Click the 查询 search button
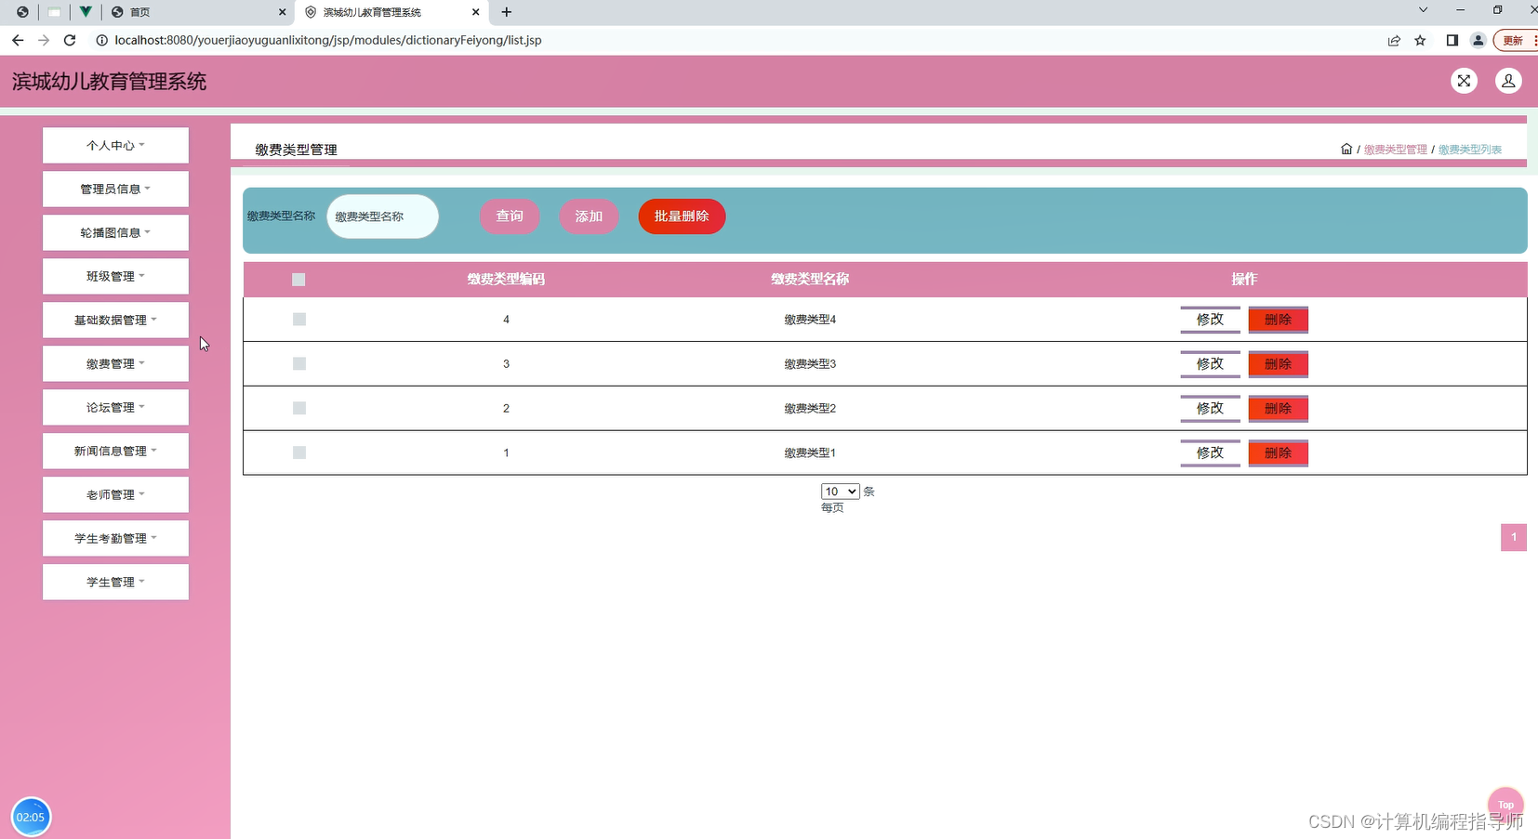Viewport: 1538px width, 839px height. pos(510,216)
